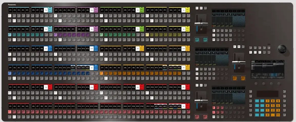The image size is (296, 122).
Task: Click the red AUTO transition button
Action: pos(205,117)
